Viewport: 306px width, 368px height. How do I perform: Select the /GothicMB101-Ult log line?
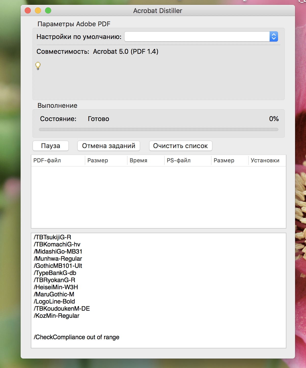[58, 266]
